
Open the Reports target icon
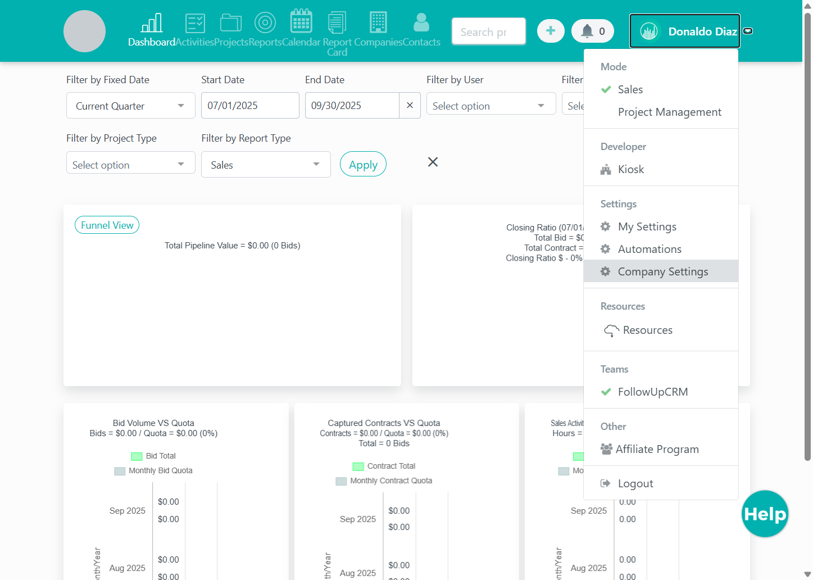[x=265, y=23]
